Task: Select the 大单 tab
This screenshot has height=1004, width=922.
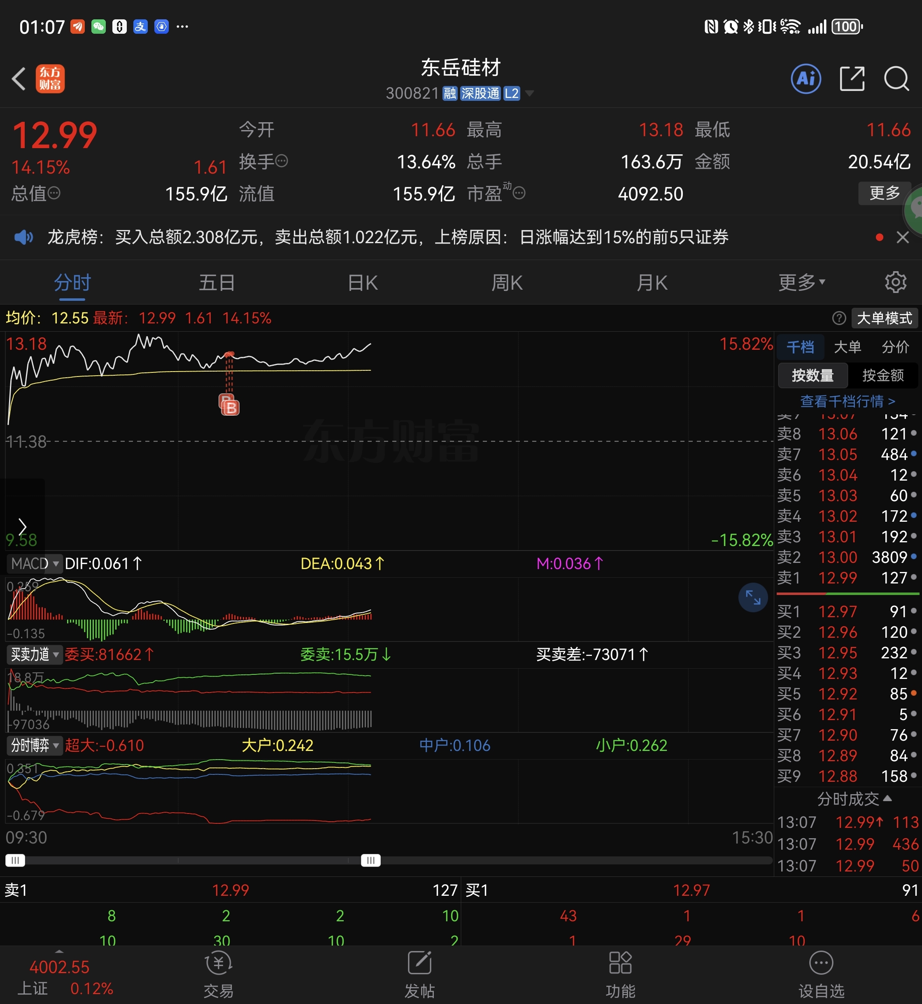Action: 847,346
